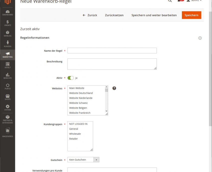Open the Dashboard icon in sidebar
This screenshot has width=212, height=172.
click(x=8, y=12)
